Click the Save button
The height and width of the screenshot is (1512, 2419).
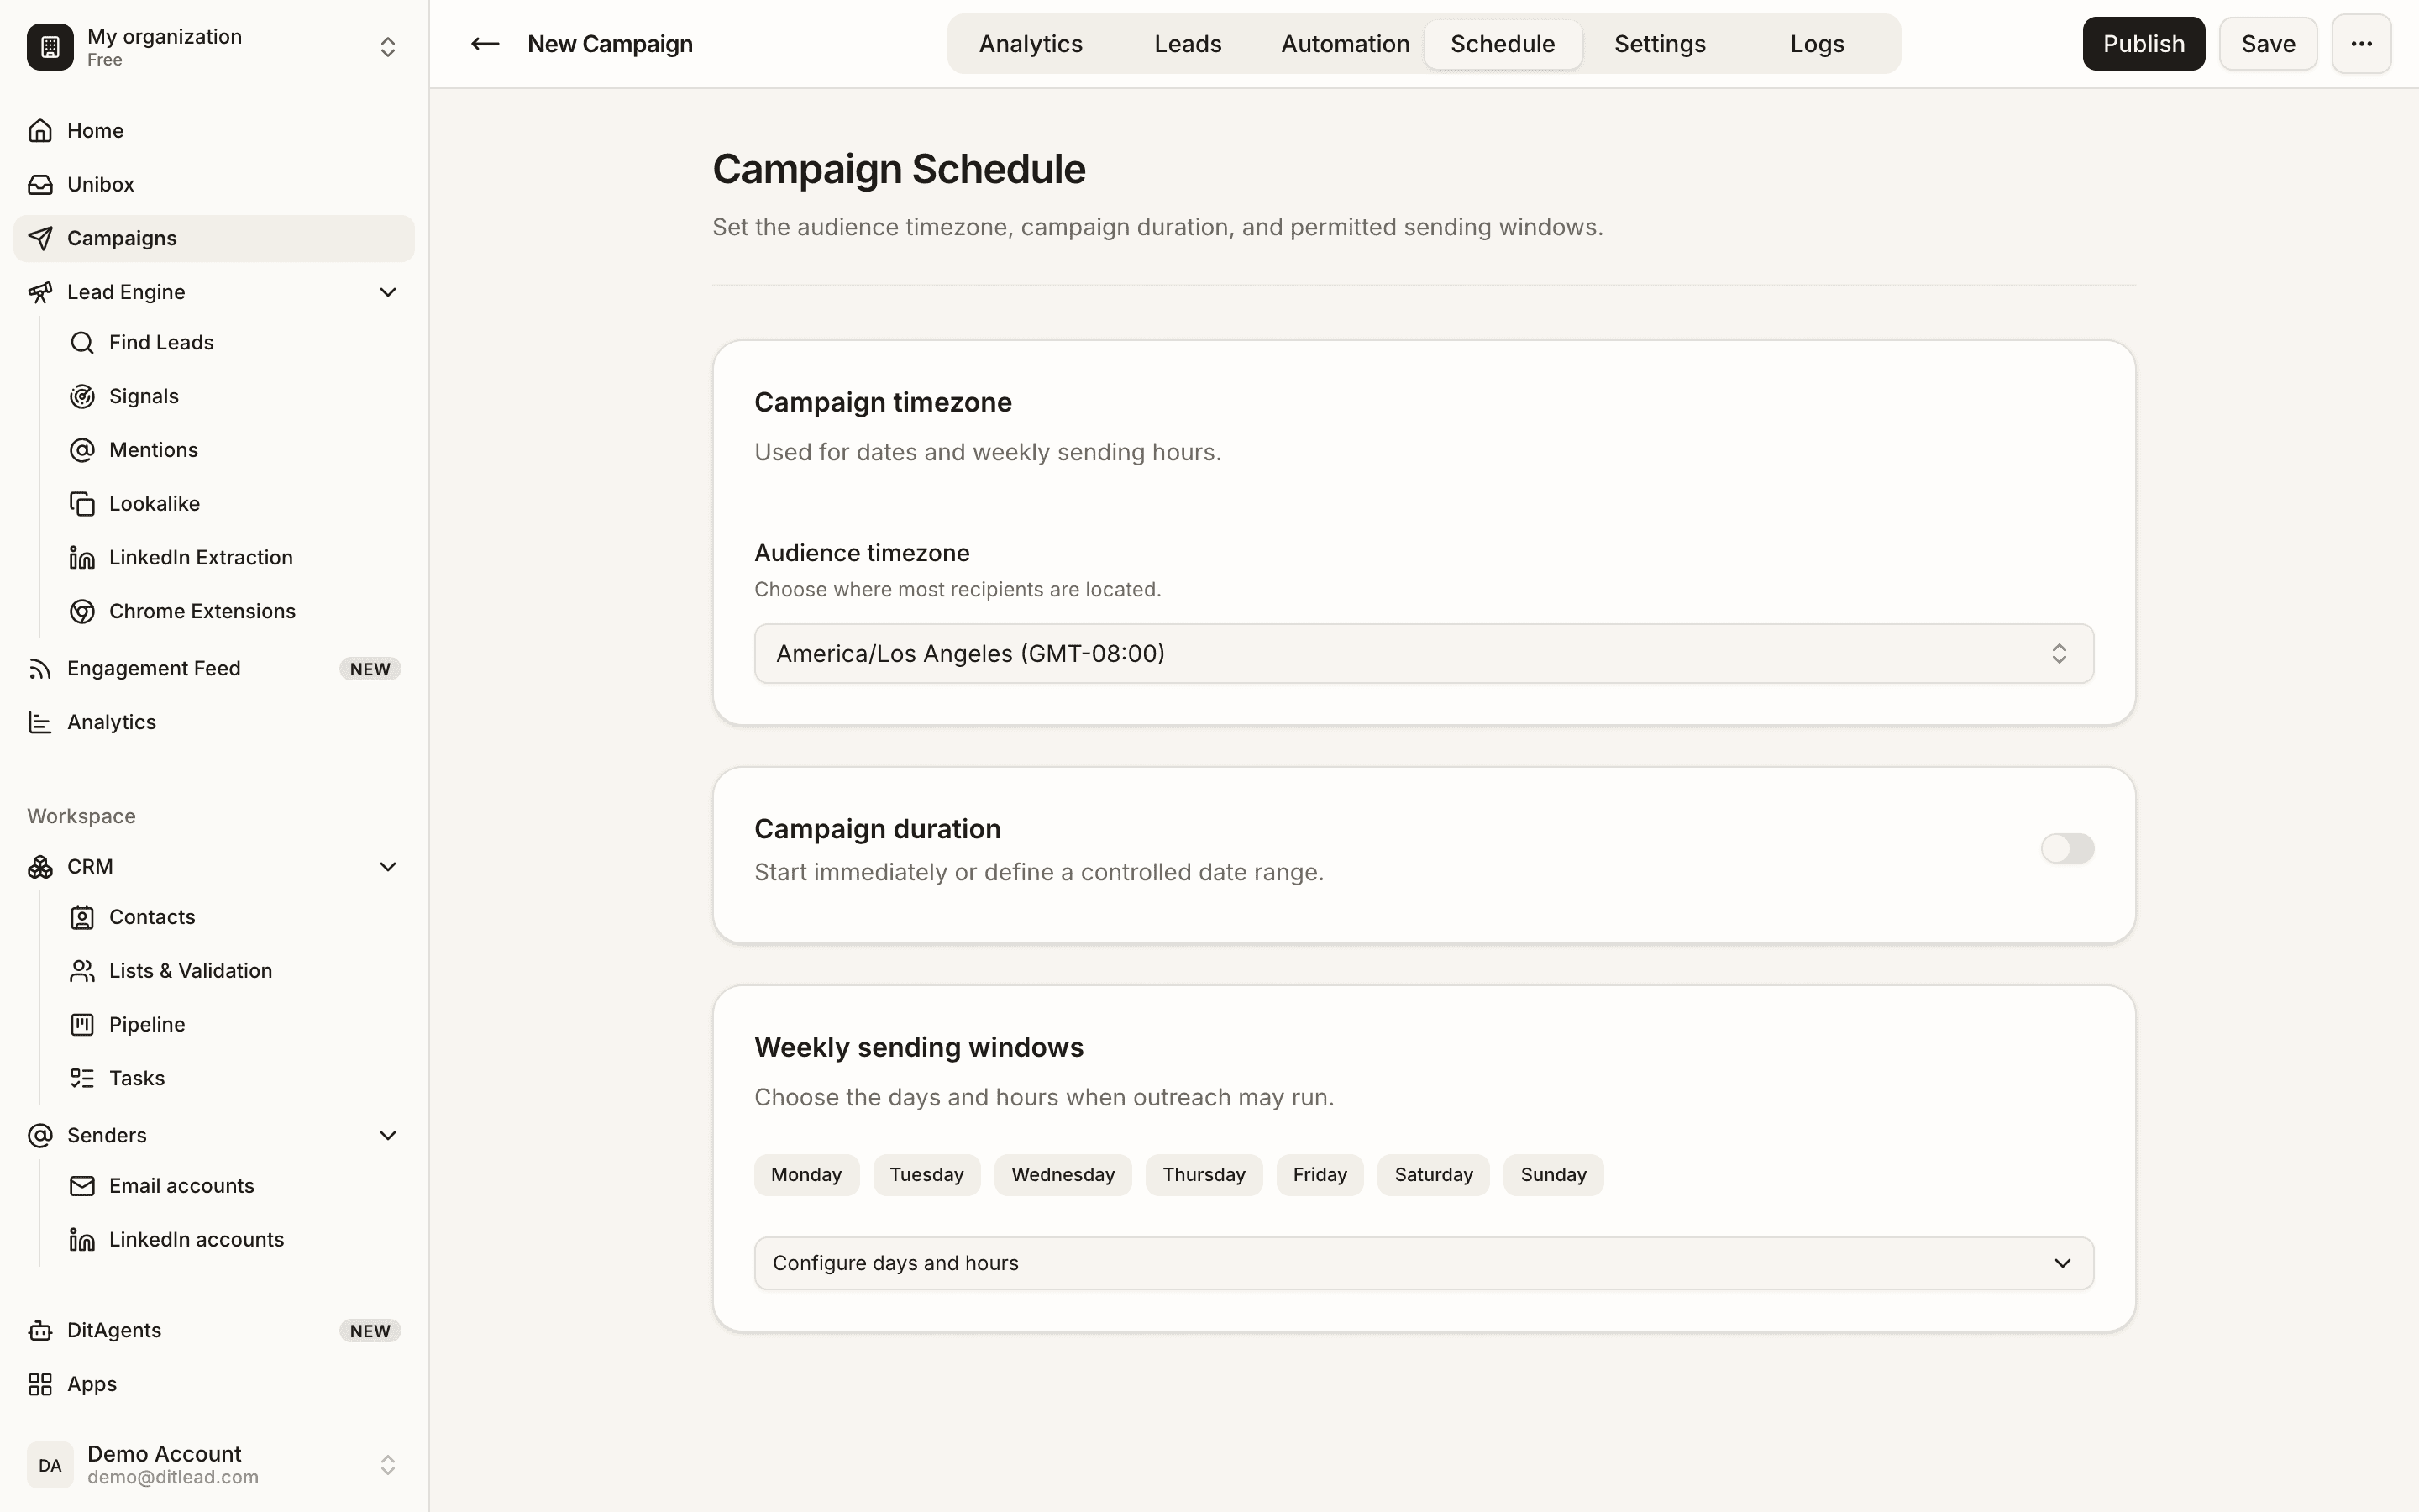pyautogui.click(x=2268, y=44)
